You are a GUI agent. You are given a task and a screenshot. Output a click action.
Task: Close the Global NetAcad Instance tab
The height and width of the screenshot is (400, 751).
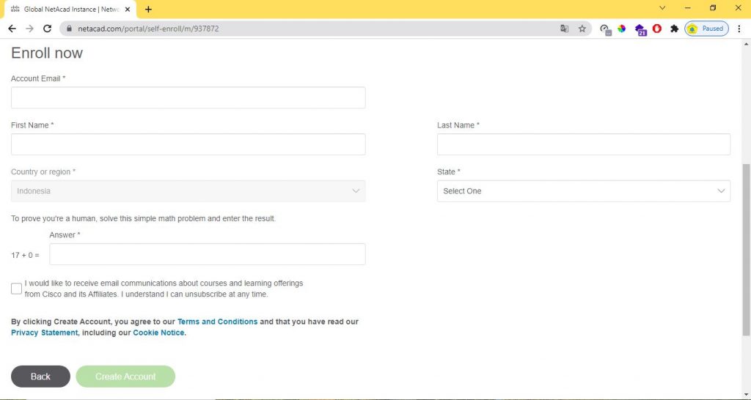tap(128, 9)
